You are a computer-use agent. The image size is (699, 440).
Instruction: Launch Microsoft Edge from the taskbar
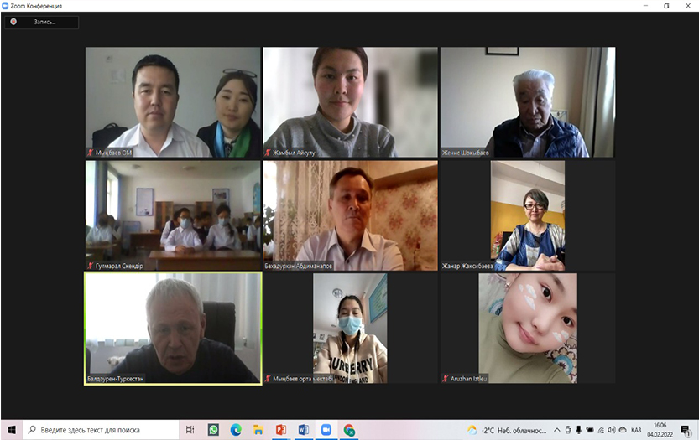pyautogui.click(x=236, y=430)
